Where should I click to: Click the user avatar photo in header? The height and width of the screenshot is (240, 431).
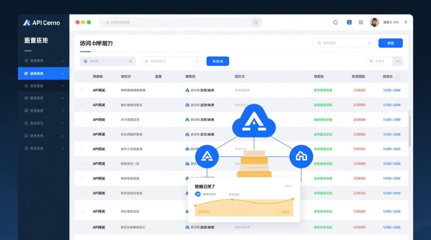(x=374, y=22)
